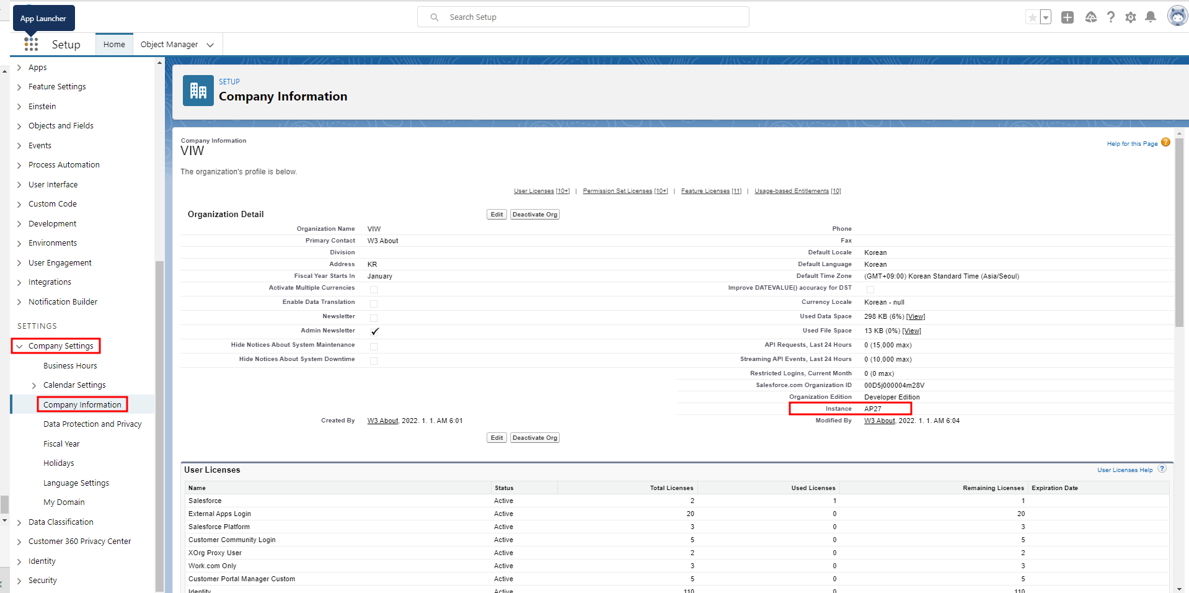View Used Data Space details
The width and height of the screenshot is (1189, 593).
point(916,317)
